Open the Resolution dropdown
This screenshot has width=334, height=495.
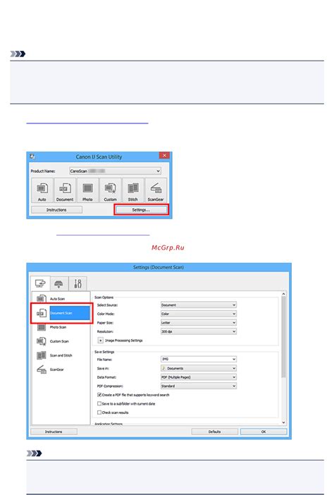point(199,331)
